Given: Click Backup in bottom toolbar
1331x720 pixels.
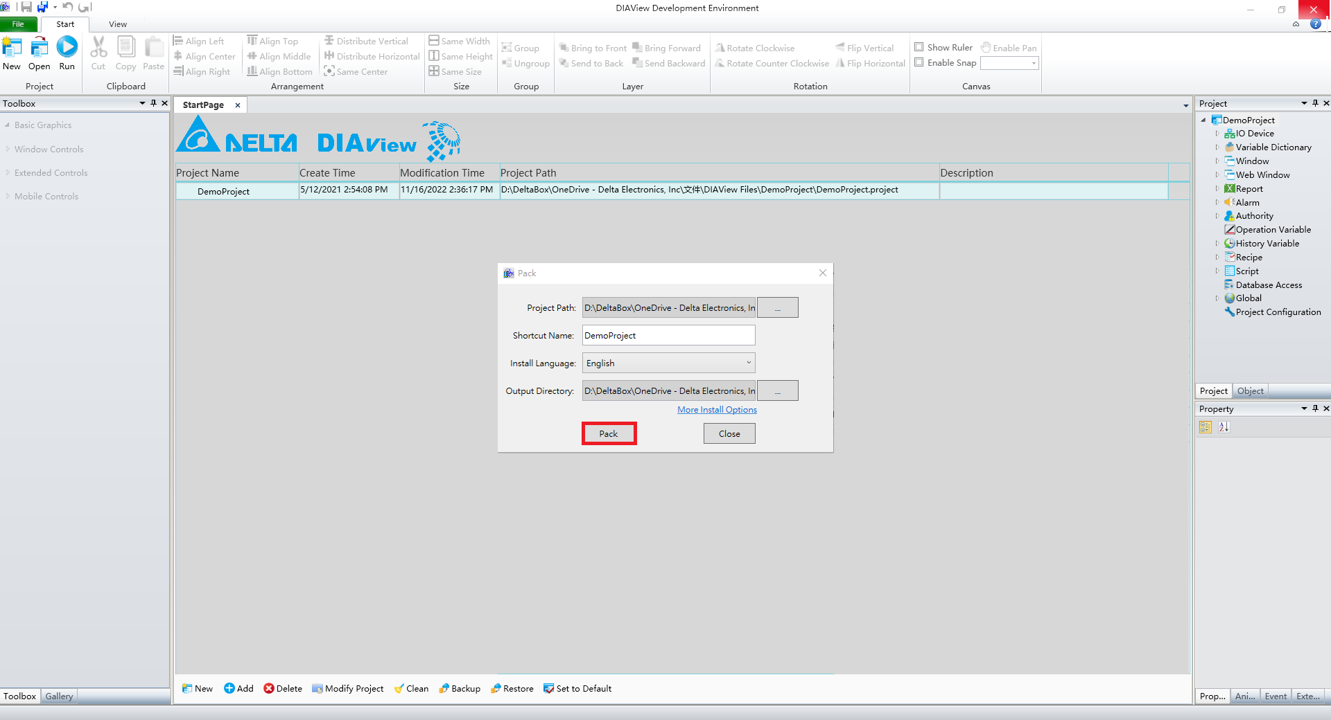Looking at the screenshot, I should pyautogui.click(x=460, y=688).
